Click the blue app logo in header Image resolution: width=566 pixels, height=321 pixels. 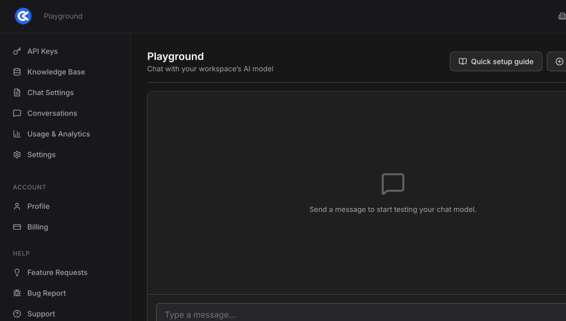[23, 16]
